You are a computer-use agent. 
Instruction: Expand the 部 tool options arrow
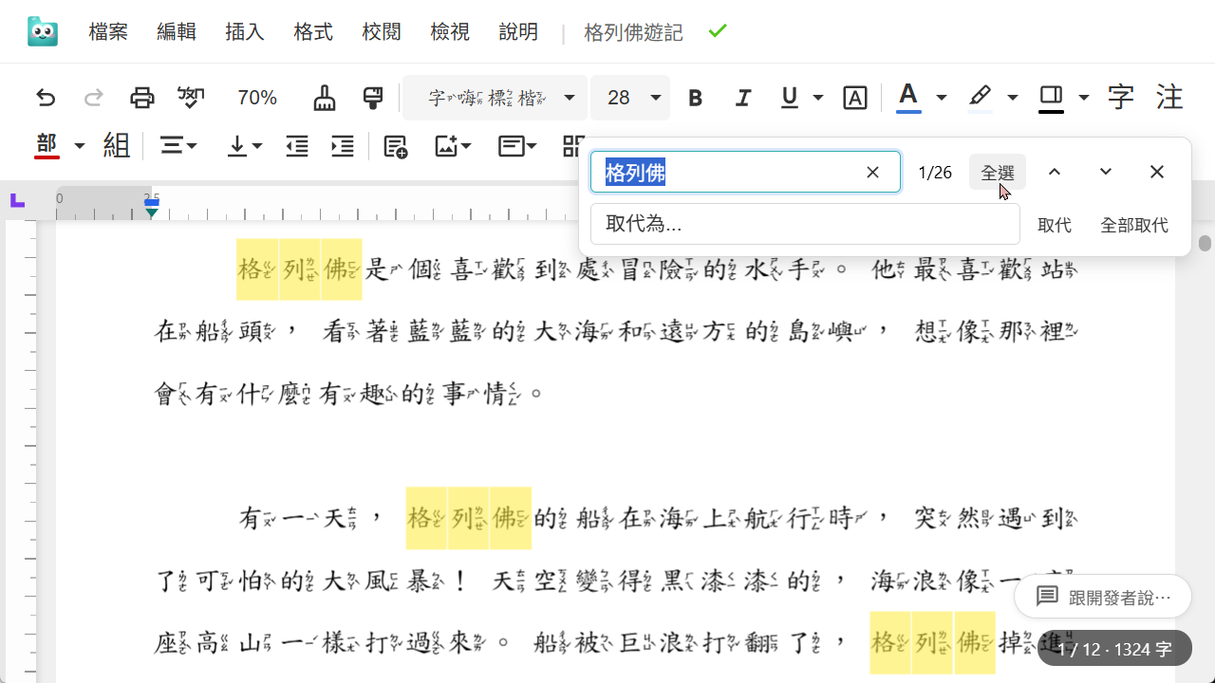(x=80, y=146)
